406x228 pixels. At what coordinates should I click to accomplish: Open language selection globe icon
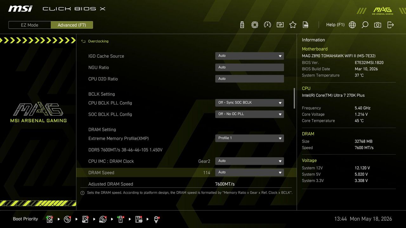click(x=352, y=25)
